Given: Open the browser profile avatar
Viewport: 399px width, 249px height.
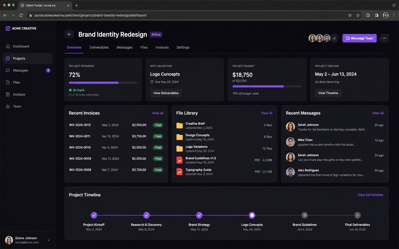Looking at the screenshot, I should [386, 15].
